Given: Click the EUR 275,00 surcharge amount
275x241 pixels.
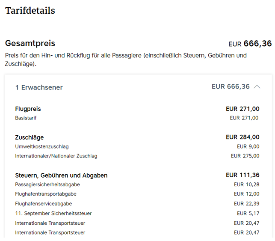Looking at the screenshot, I should 245,156.
